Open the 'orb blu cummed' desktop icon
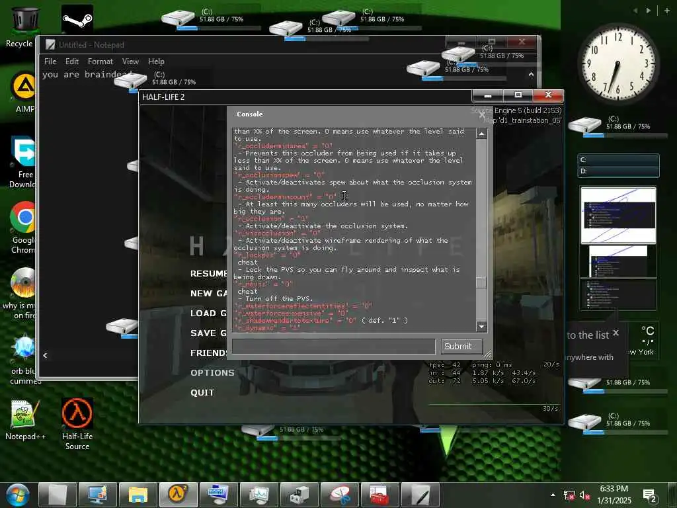 click(x=24, y=359)
